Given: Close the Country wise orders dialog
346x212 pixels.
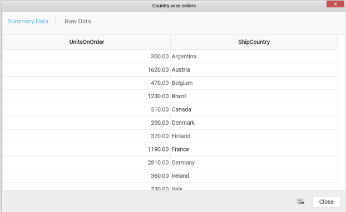Looking at the screenshot, I should tap(335, 4).
